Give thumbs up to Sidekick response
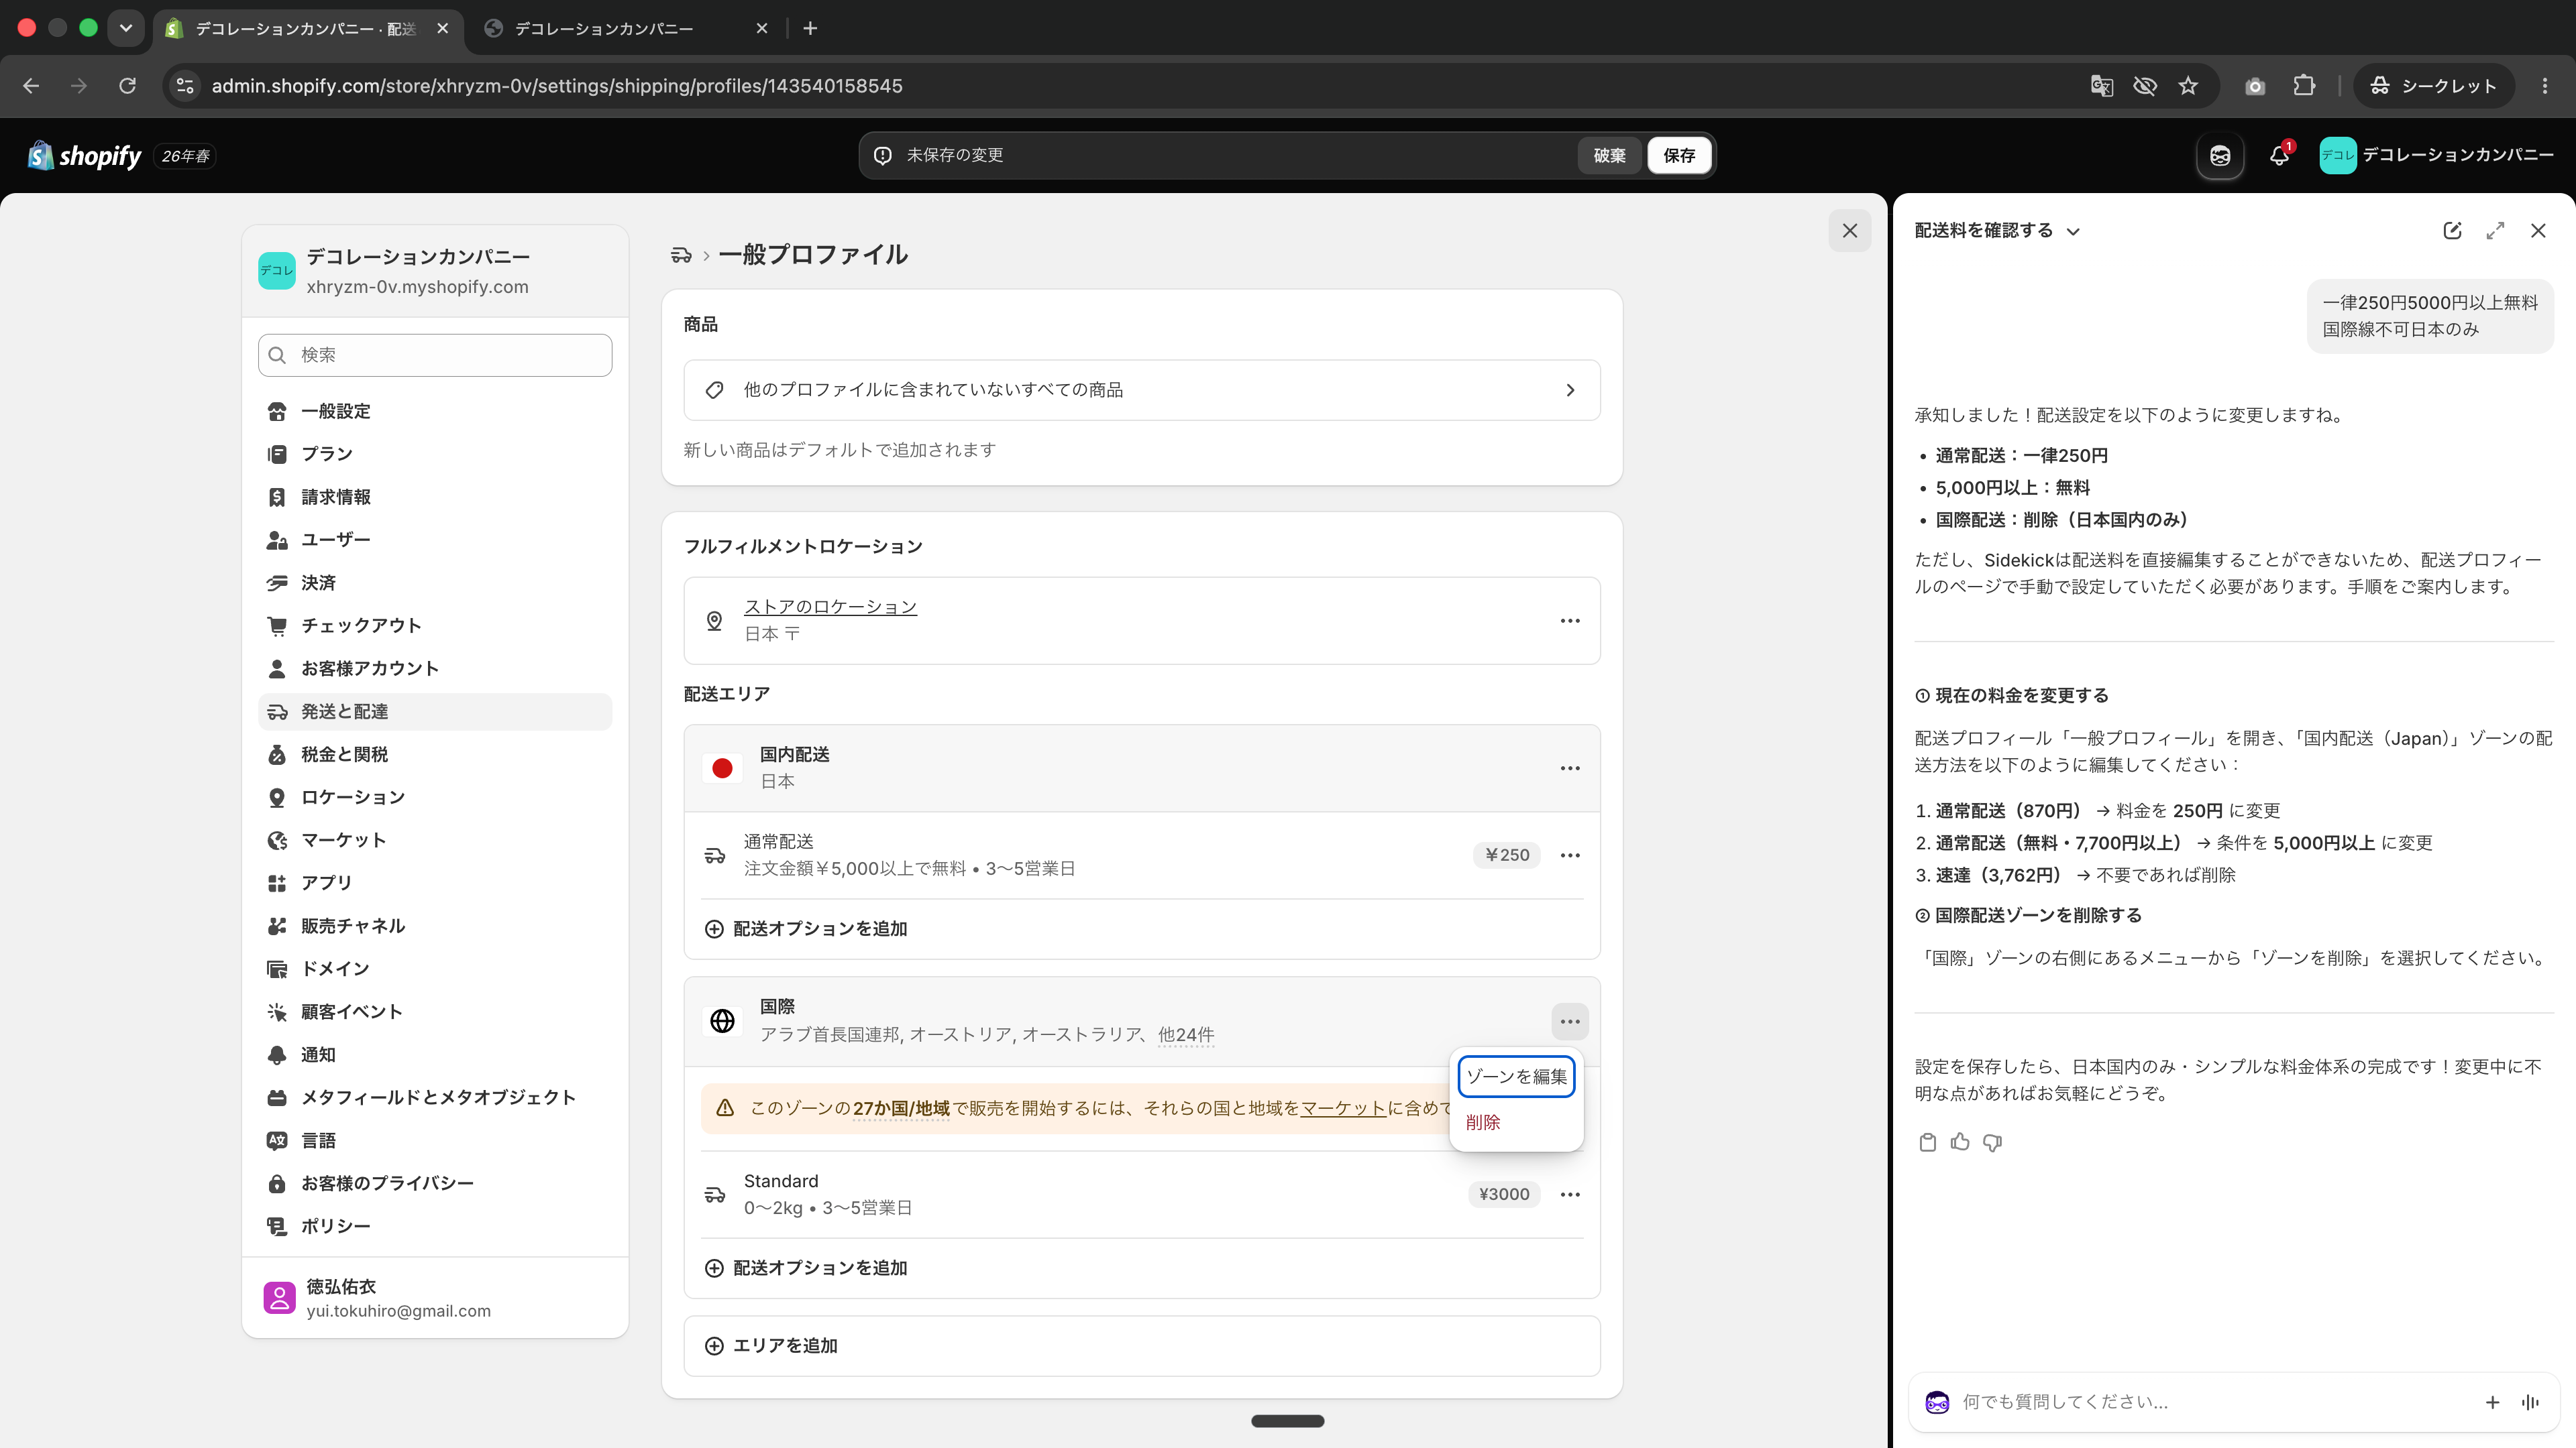Image resolution: width=2576 pixels, height=1448 pixels. [1960, 1142]
